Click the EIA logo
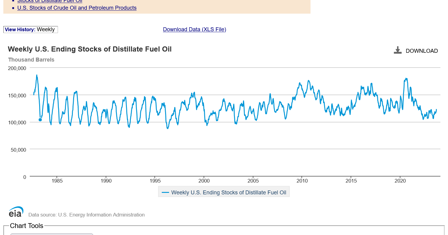 click(x=16, y=212)
